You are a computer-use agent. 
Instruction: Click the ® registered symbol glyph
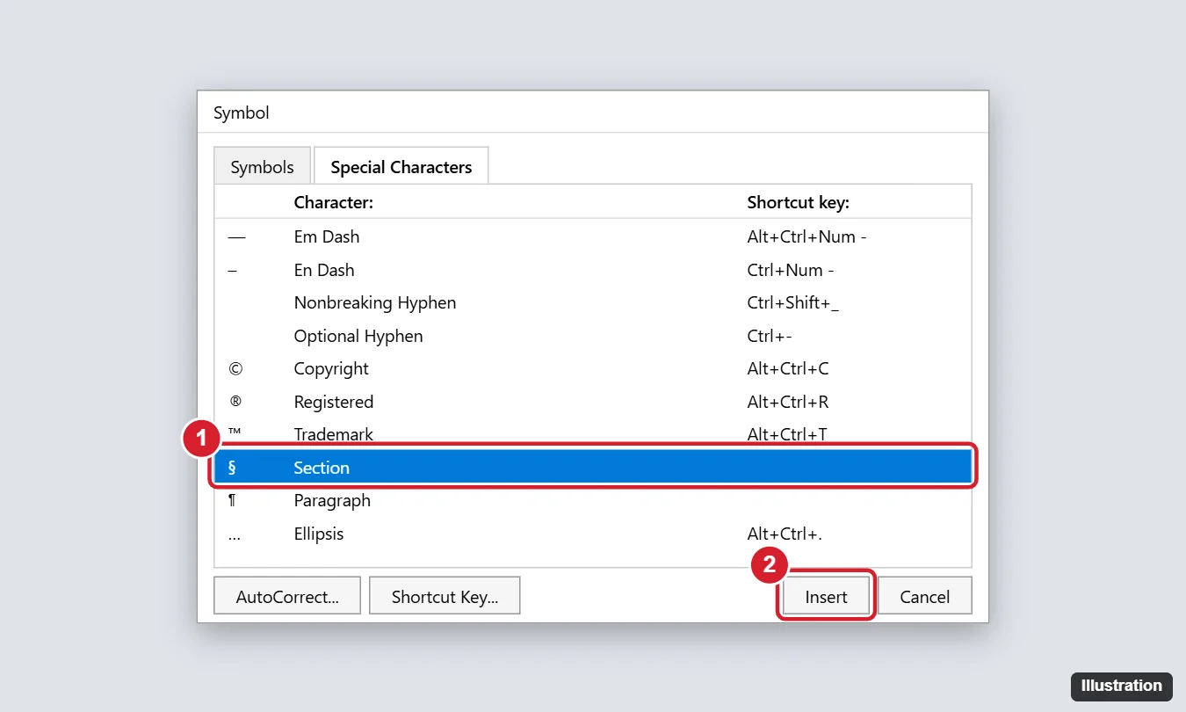tap(235, 401)
